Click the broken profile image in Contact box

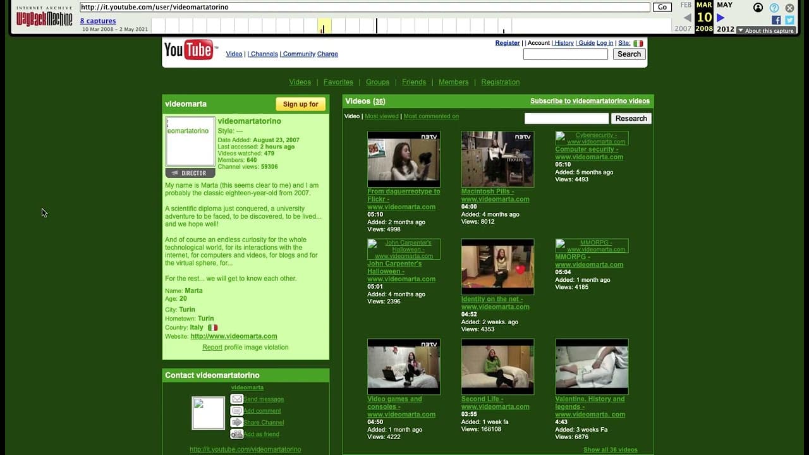click(209, 413)
